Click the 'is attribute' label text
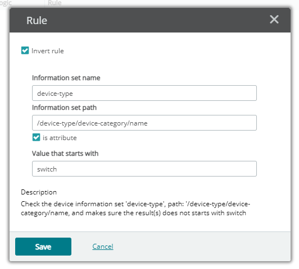 point(60,138)
